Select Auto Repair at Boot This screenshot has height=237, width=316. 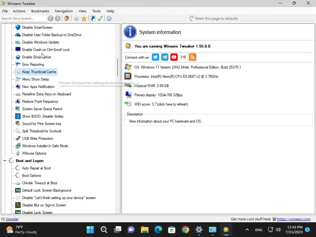36,168
